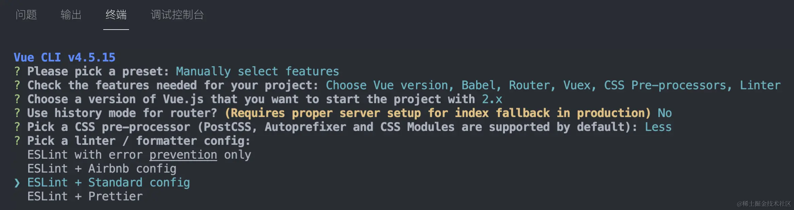Viewport: 794px width, 210px height.
Task: Choose the "ESLint + Airbnb config" option
Action: [x=102, y=169]
